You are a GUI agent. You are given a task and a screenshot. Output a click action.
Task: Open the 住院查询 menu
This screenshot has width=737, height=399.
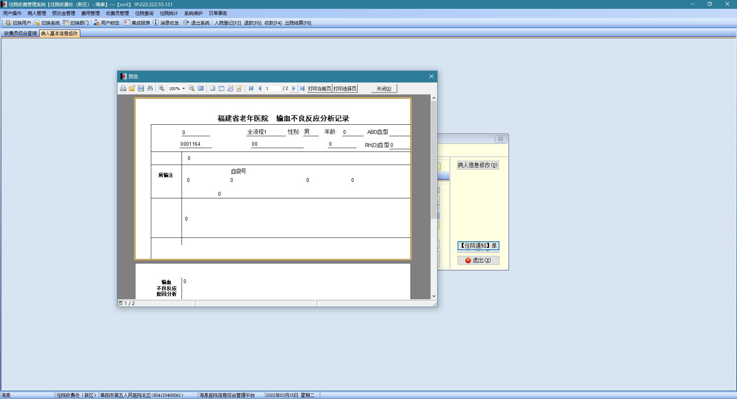pyautogui.click(x=144, y=13)
